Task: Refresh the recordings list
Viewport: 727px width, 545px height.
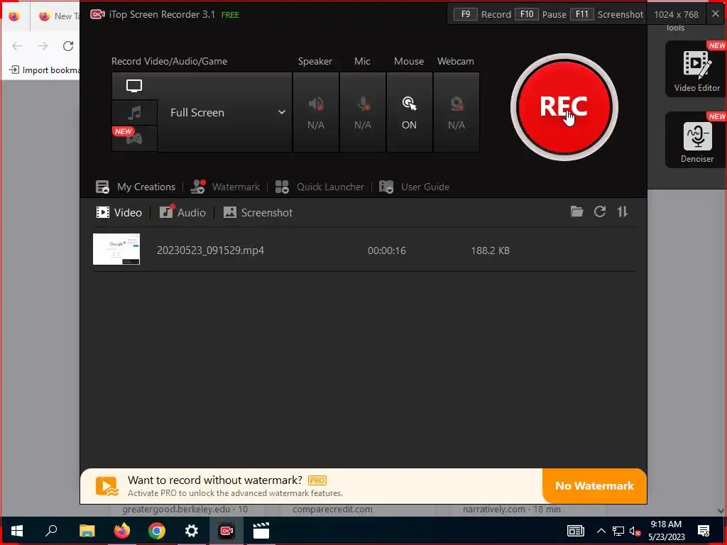Action: [x=600, y=211]
